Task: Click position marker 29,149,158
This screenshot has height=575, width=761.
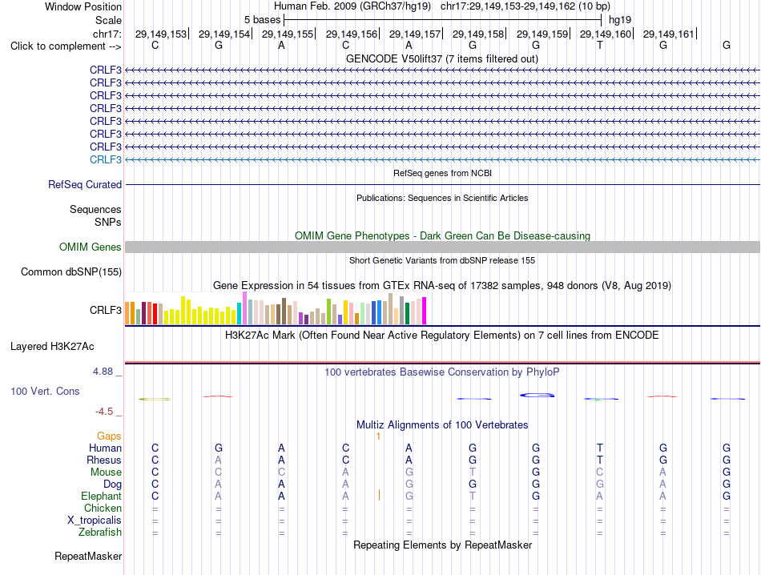Action: [x=478, y=34]
